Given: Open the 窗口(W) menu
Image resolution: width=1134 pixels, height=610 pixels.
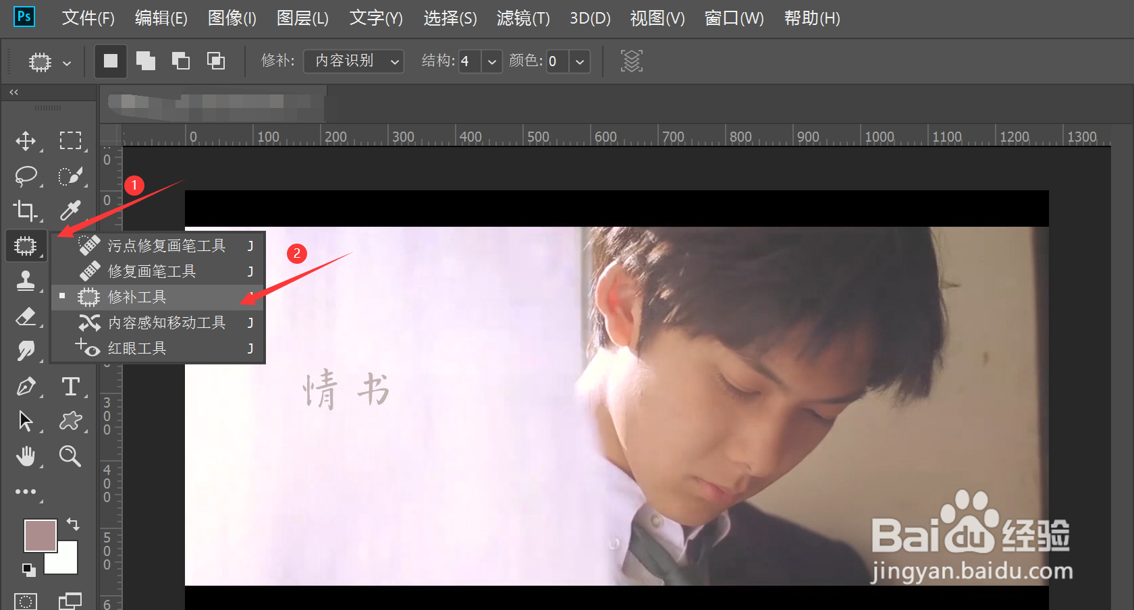Looking at the screenshot, I should (x=734, y=18).
